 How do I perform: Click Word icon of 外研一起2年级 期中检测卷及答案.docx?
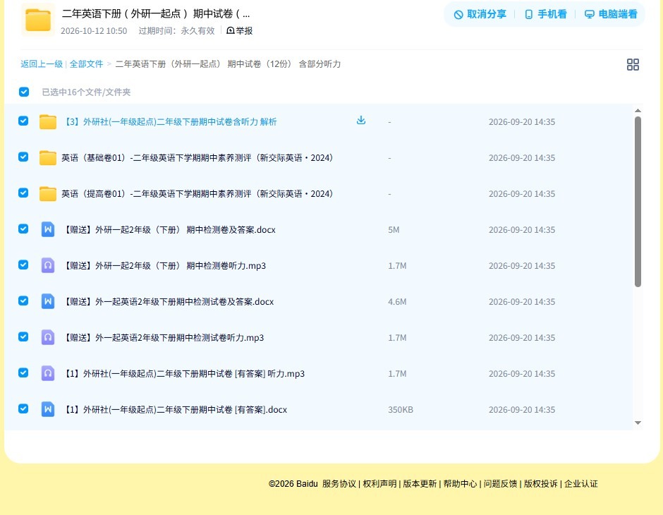[x=48, y=229]
